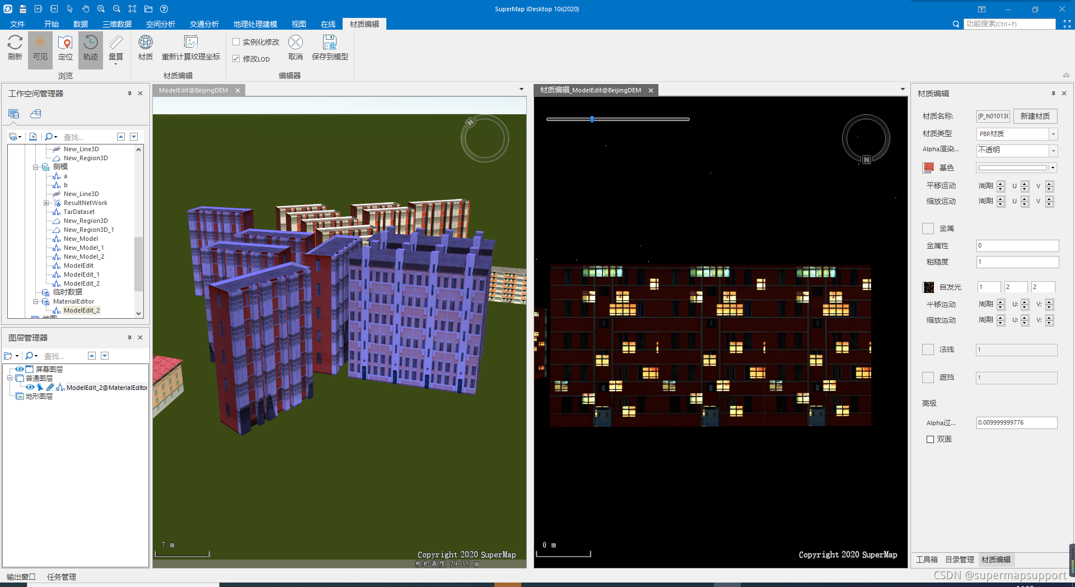Switch to workspace datasource view icon
The height and width of the screenshot is (587, 1075).
click(14, 114)
